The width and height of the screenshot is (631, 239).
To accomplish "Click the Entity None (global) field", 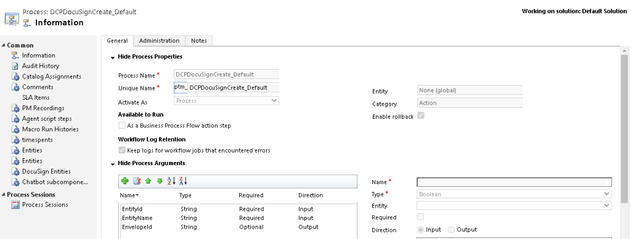I will click(x=470, y=91).
